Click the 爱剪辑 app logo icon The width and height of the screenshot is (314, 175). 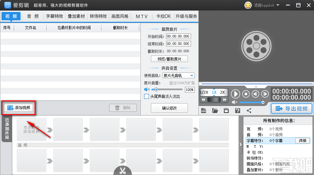coord(8,5)
